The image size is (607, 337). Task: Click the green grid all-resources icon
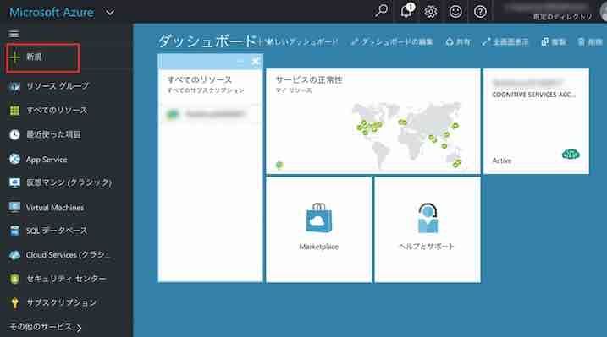[14, 111]
